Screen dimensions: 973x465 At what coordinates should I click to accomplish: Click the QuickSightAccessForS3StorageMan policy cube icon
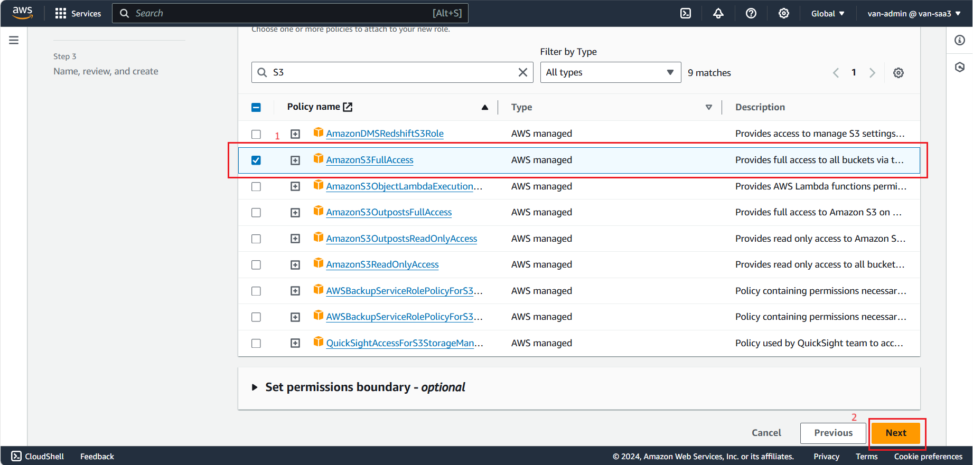click(318, 341)
